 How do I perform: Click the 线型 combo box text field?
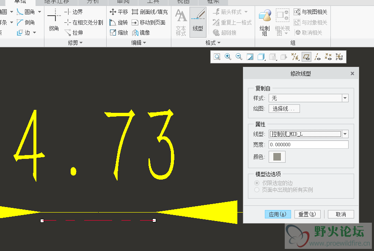coord(305,134)
